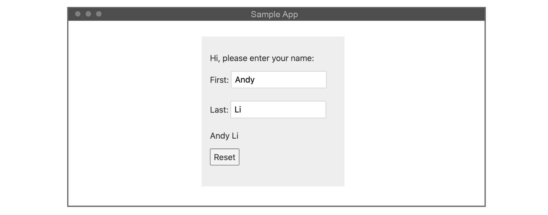Focus the First name input field
This screenshot has width=548, height=215.
[279, 80]
